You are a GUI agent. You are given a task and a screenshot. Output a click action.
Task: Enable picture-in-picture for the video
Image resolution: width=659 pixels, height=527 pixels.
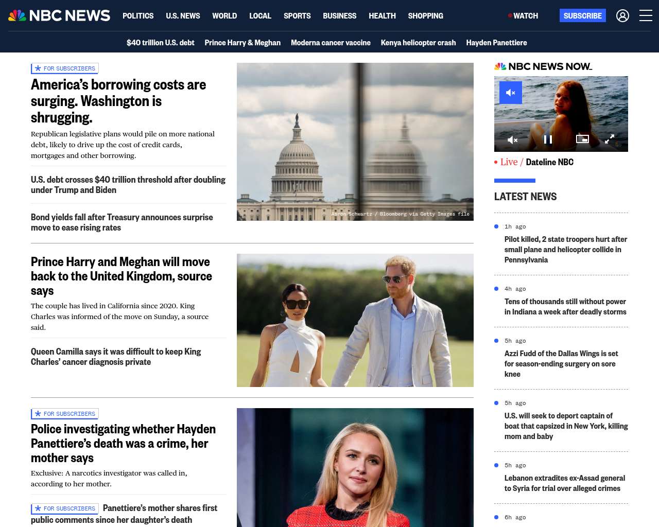tap(582, 139)
